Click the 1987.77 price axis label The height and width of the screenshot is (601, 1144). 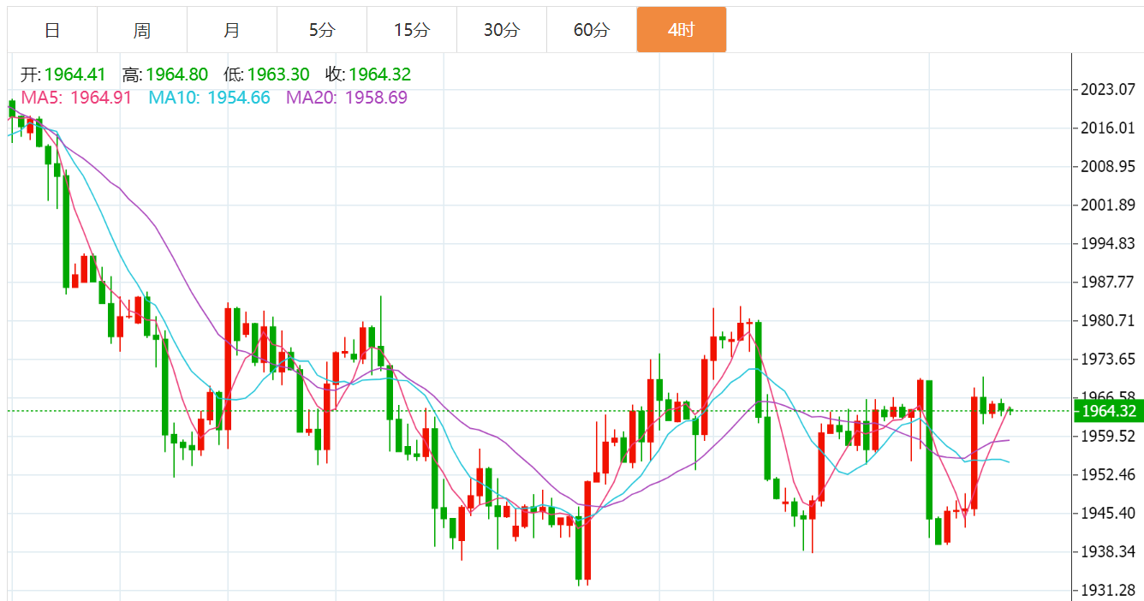pyautogui.click(x=1108, y=282)
